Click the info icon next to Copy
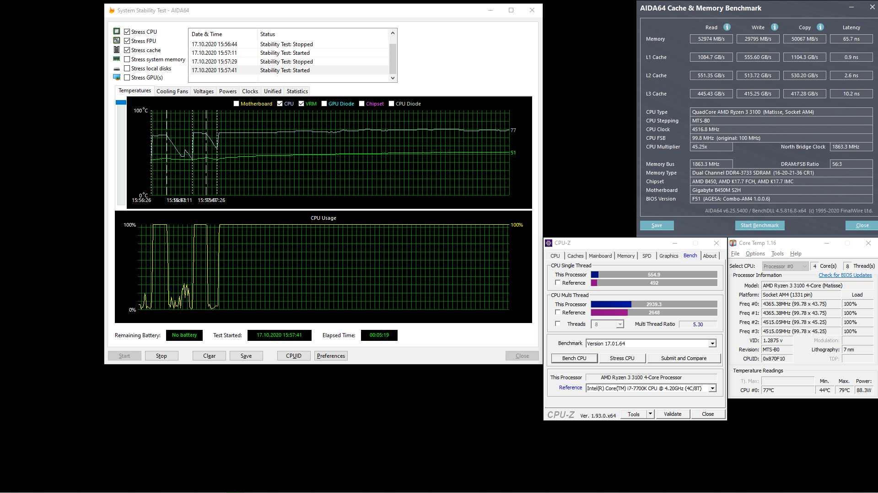Screen dimensions: 878x493 coord(820,27)
